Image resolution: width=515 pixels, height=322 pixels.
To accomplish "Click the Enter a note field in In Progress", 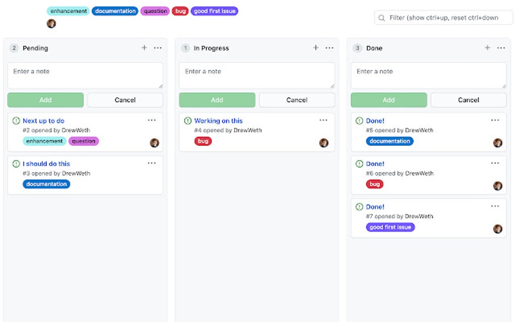I will (256, 73).
